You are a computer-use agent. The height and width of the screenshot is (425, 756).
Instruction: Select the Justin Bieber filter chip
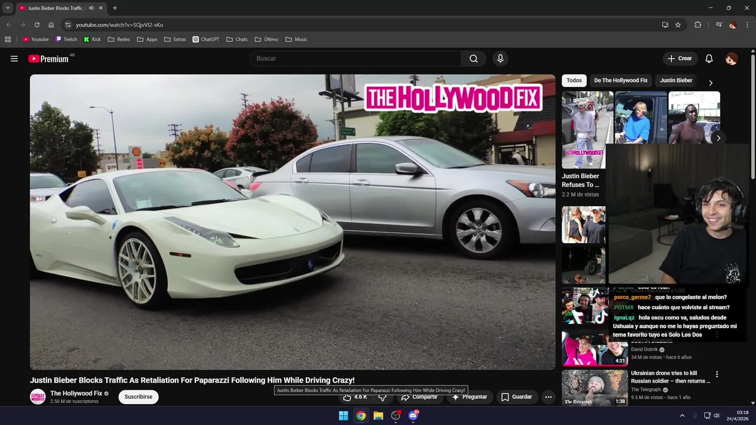pos(676,80)
